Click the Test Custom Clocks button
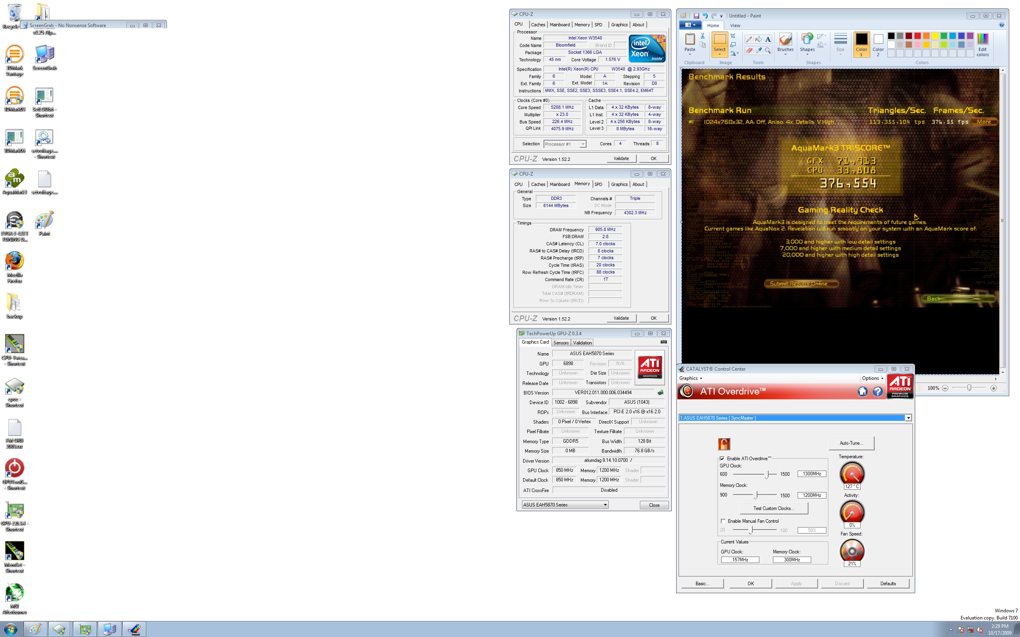 [773, 508]
